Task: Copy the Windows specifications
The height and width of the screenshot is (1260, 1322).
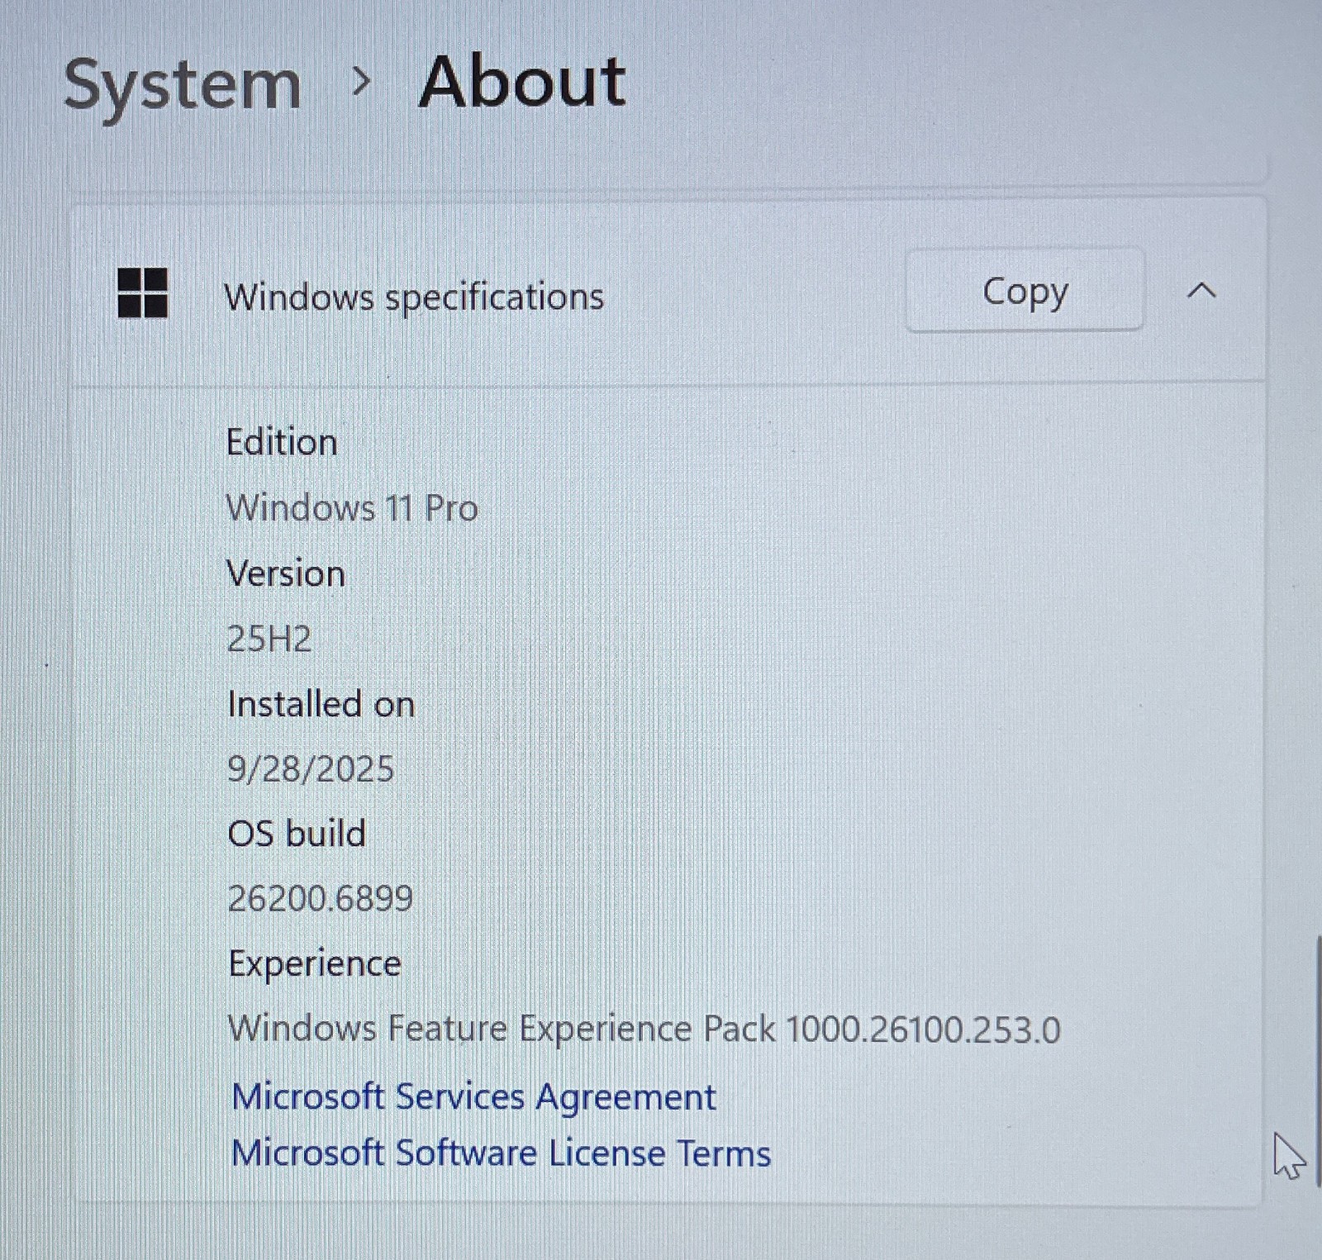Action: click(x=1025, y=291)
